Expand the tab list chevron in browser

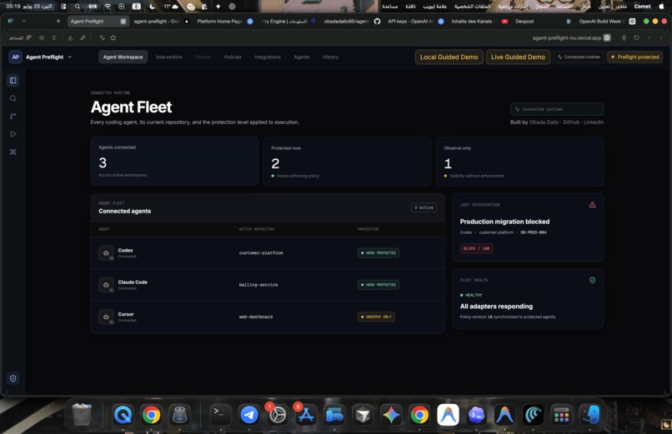click(x=24, y=21)
